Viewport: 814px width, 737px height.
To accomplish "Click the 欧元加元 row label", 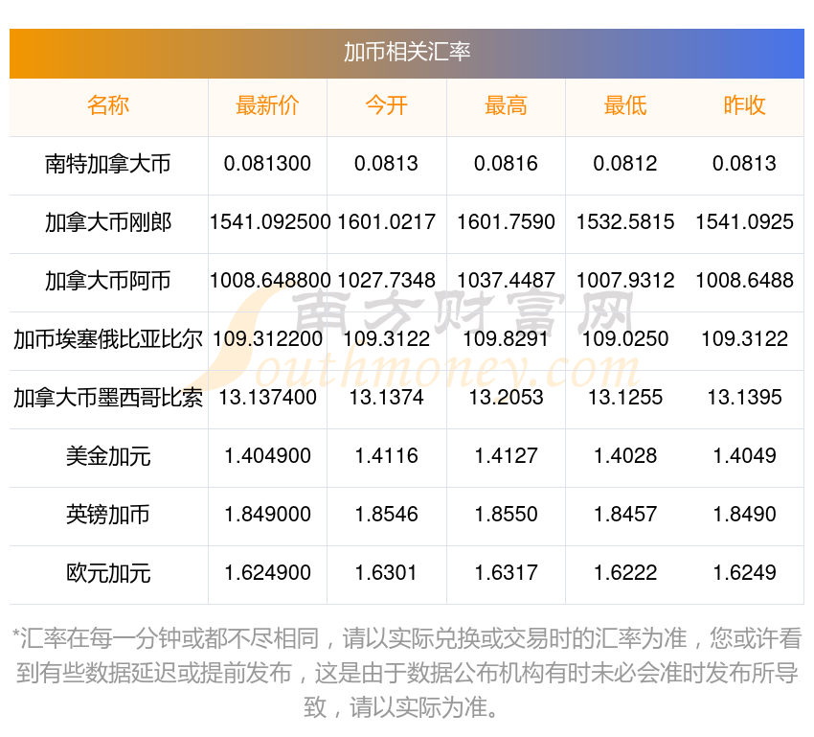I will (x=108, y=573).
